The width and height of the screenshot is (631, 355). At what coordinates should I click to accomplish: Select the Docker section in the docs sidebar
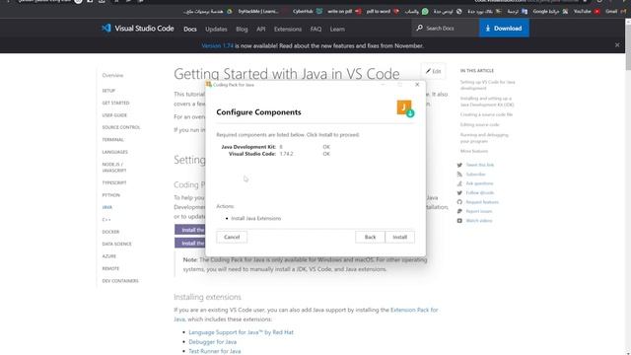[x=110, y=232]
